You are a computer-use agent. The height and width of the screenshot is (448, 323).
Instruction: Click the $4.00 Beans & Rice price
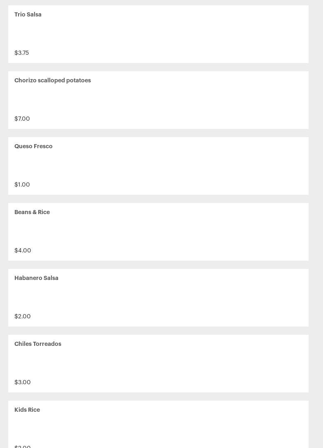[x=23, y=250]
